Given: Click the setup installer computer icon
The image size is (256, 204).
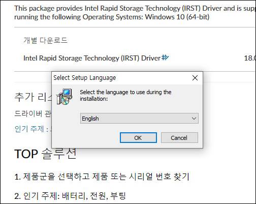Looking at the screenshot, I should tap(65, 97).
